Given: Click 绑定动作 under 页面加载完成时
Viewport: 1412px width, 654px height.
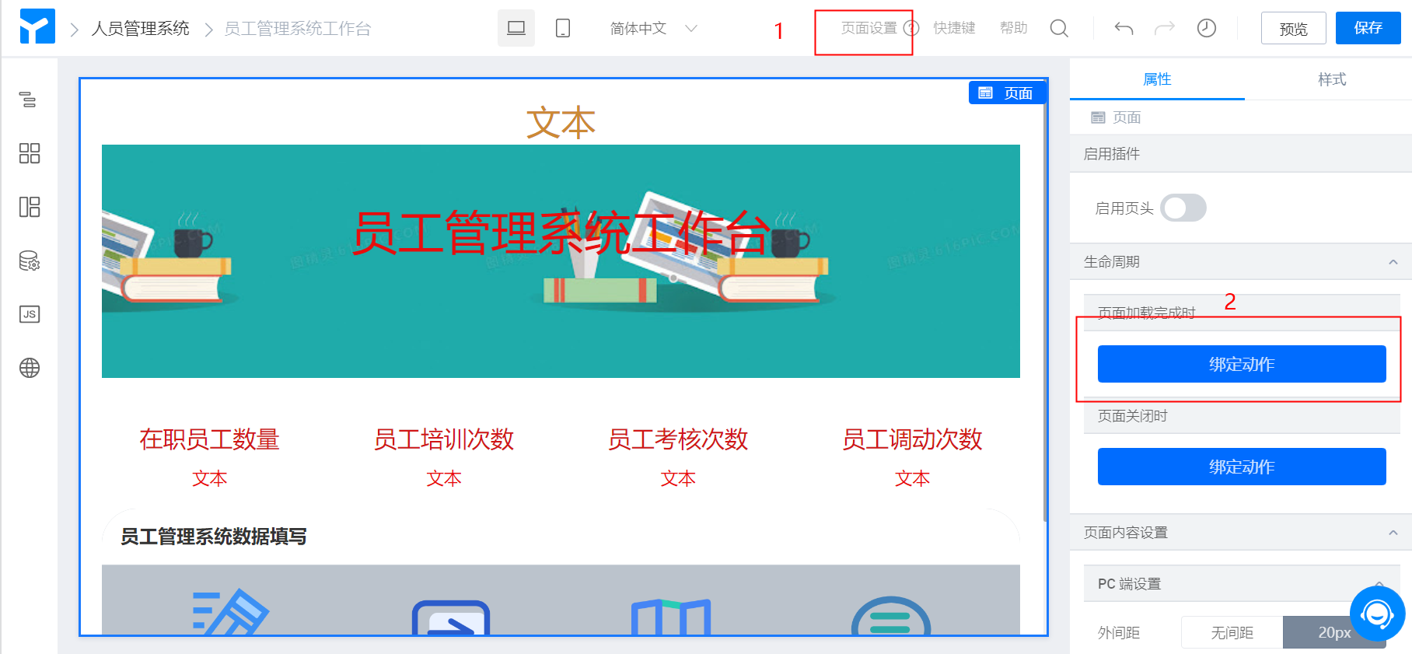Looking at the screenshot, I should coord(1242,364).
